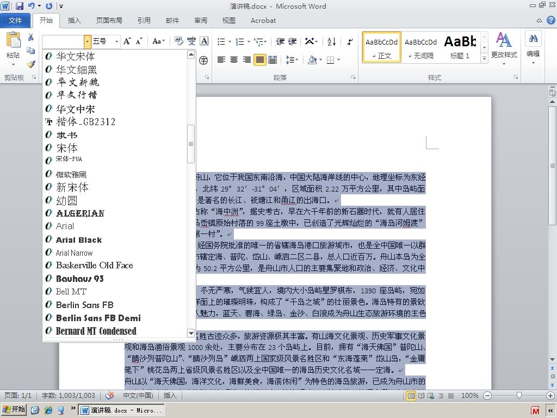Increase font size with grow font icon
The image size is (557, 418).
tap(127, 41)
